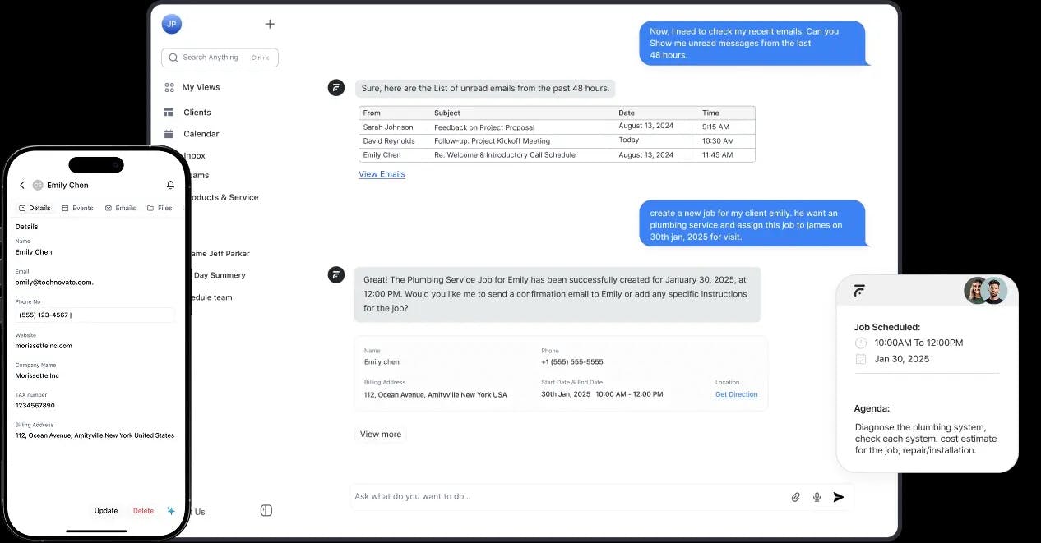
Task: Click the send arrow icon
Action: [839, 497]
